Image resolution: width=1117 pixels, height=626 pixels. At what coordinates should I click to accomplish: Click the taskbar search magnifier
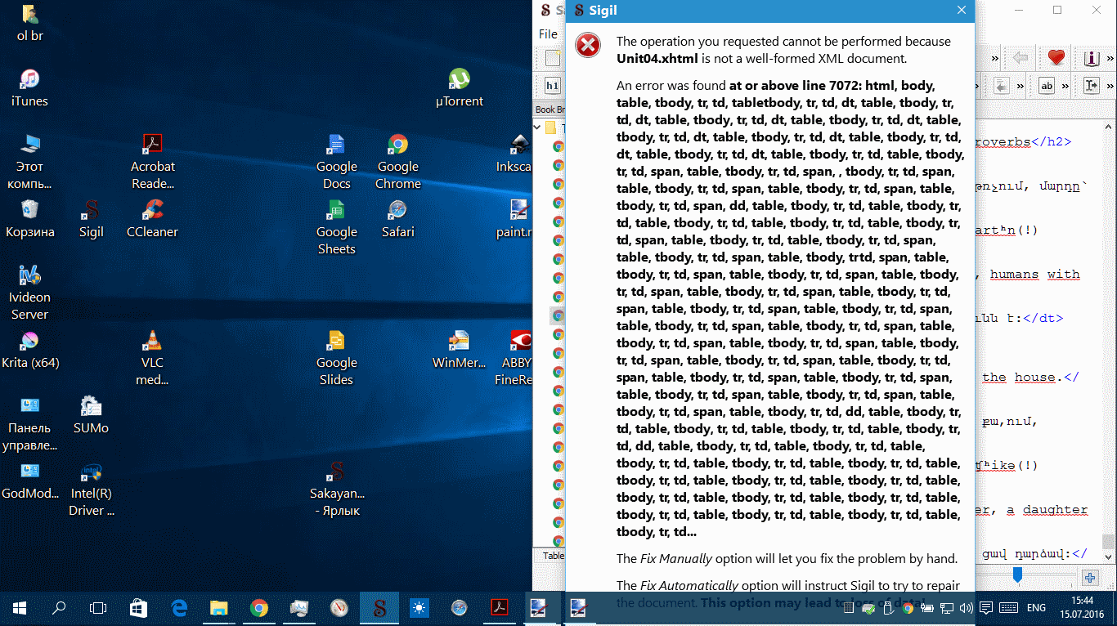(x=59, y=608)
